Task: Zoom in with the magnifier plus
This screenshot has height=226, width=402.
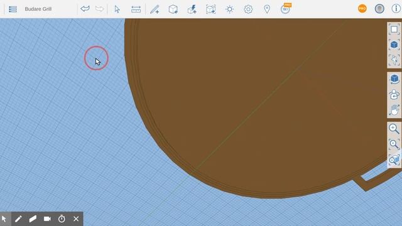Action: tap(394, 129)
